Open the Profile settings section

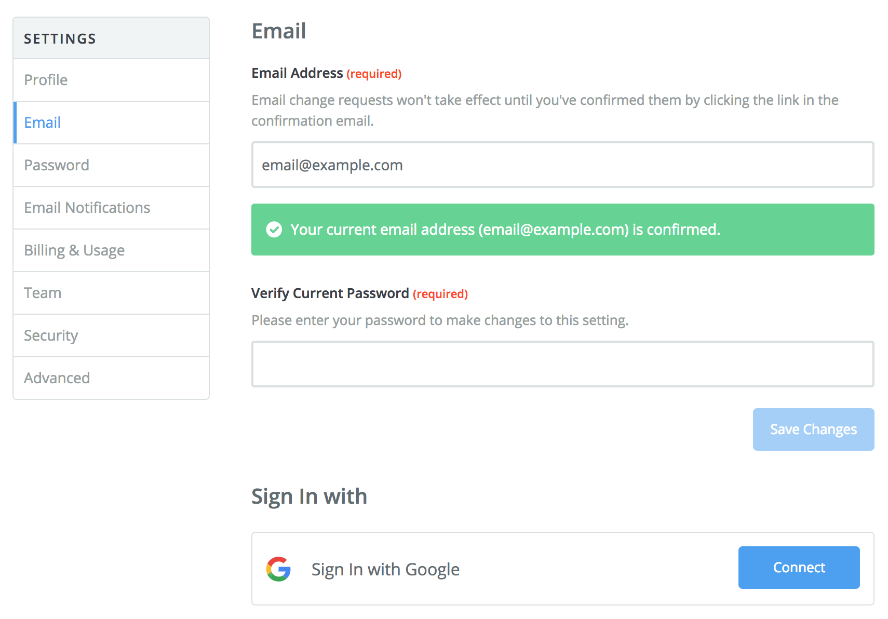coord(111,80)
